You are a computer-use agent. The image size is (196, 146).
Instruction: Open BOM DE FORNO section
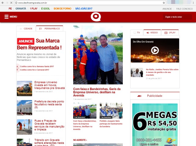click(62, 9)
